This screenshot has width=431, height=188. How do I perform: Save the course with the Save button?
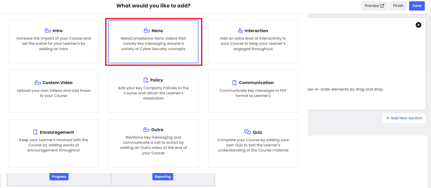[x=417, y=6]
